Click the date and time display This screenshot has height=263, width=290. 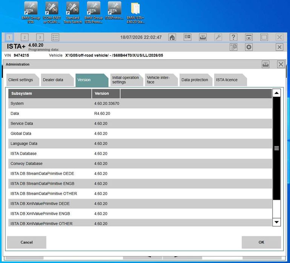tap(141, 38)
